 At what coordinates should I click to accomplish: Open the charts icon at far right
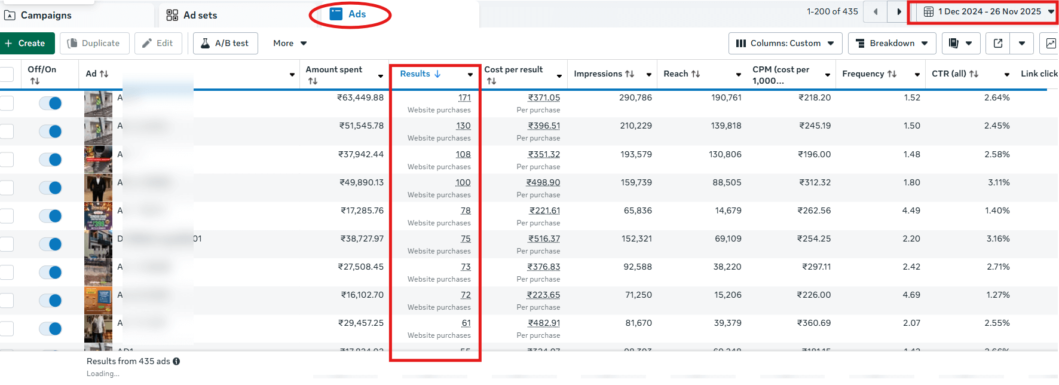[x=1050, y=43]
